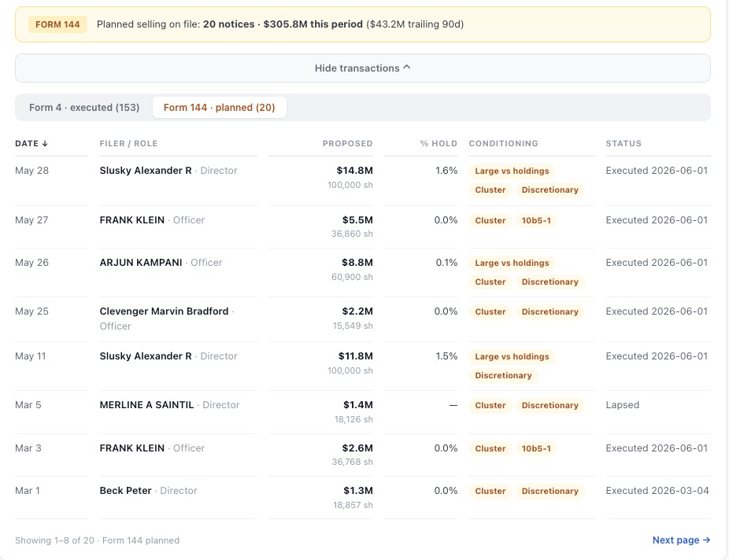Click Cluster tag in May 27 row
The height and width of the screenshot is (560, 729).
pos(490,220)
